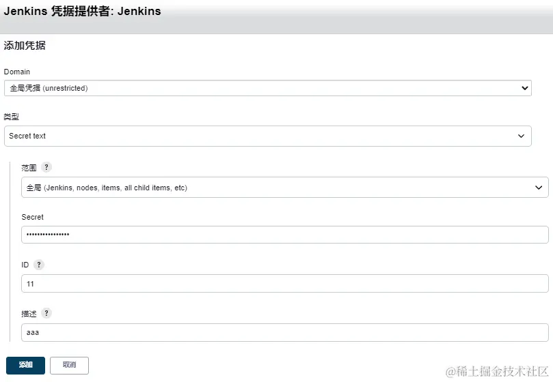Open the 类型 dropdown set to Secret text
The height and width of the screenshot is (382, 553).
coord(268,136)
